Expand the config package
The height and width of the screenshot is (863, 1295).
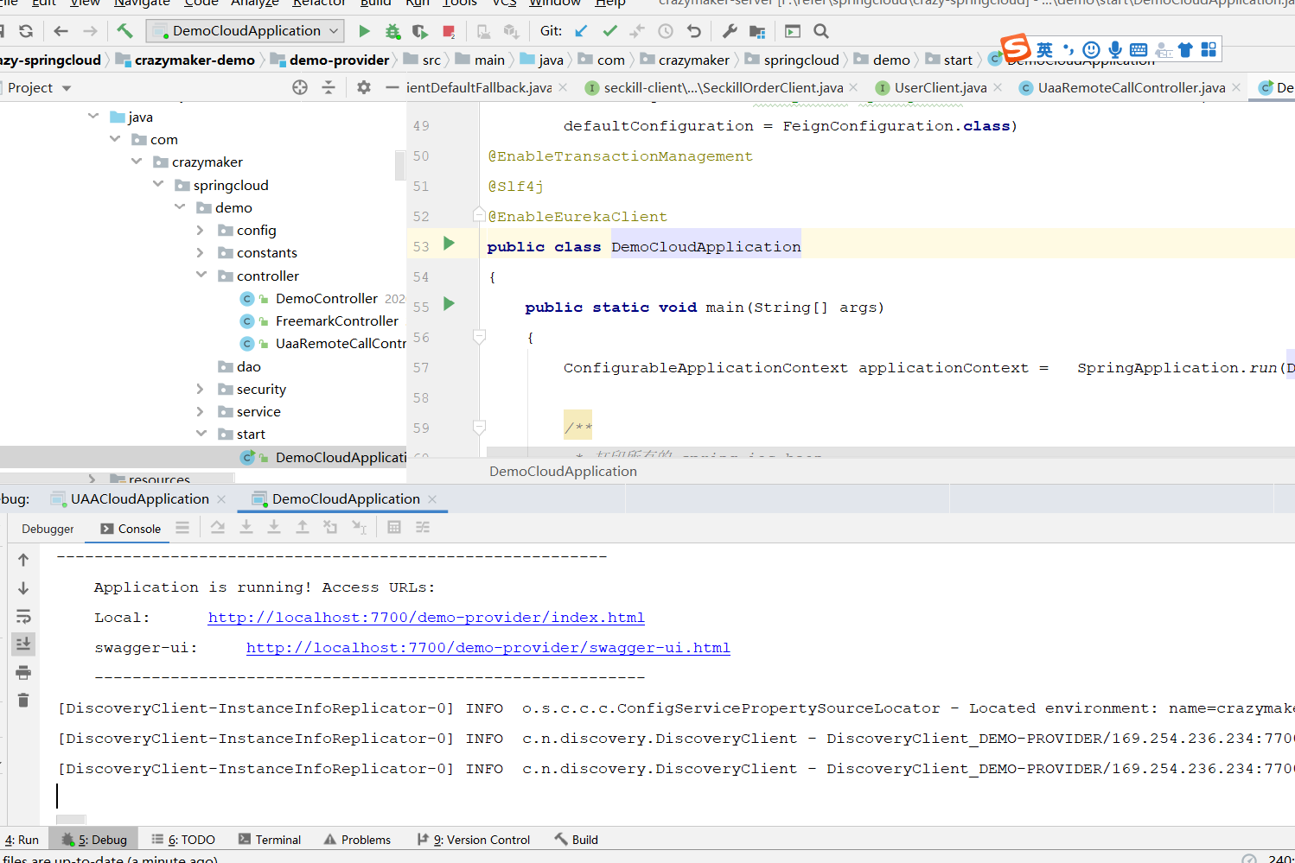(x=201, y=230)
